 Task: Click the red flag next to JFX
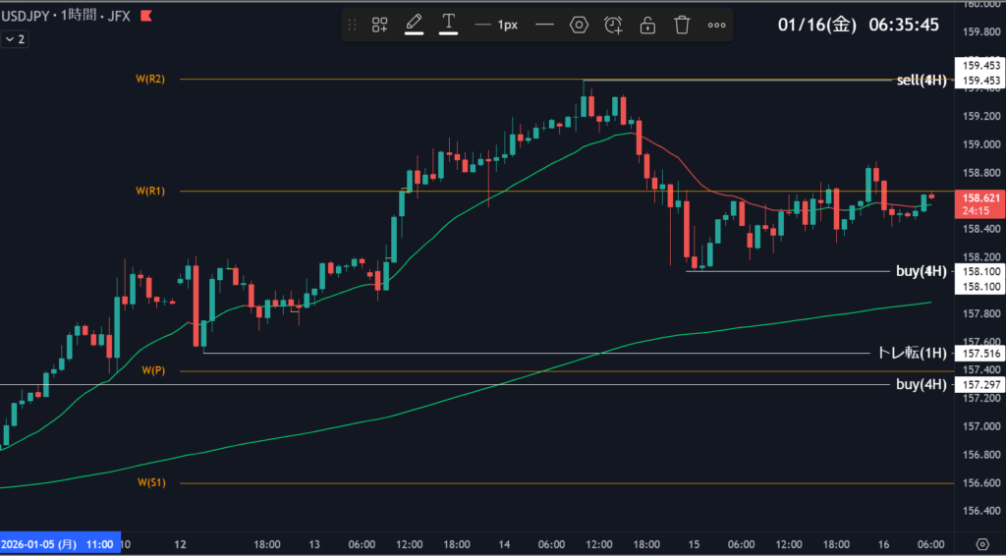(x=146, y=16)
